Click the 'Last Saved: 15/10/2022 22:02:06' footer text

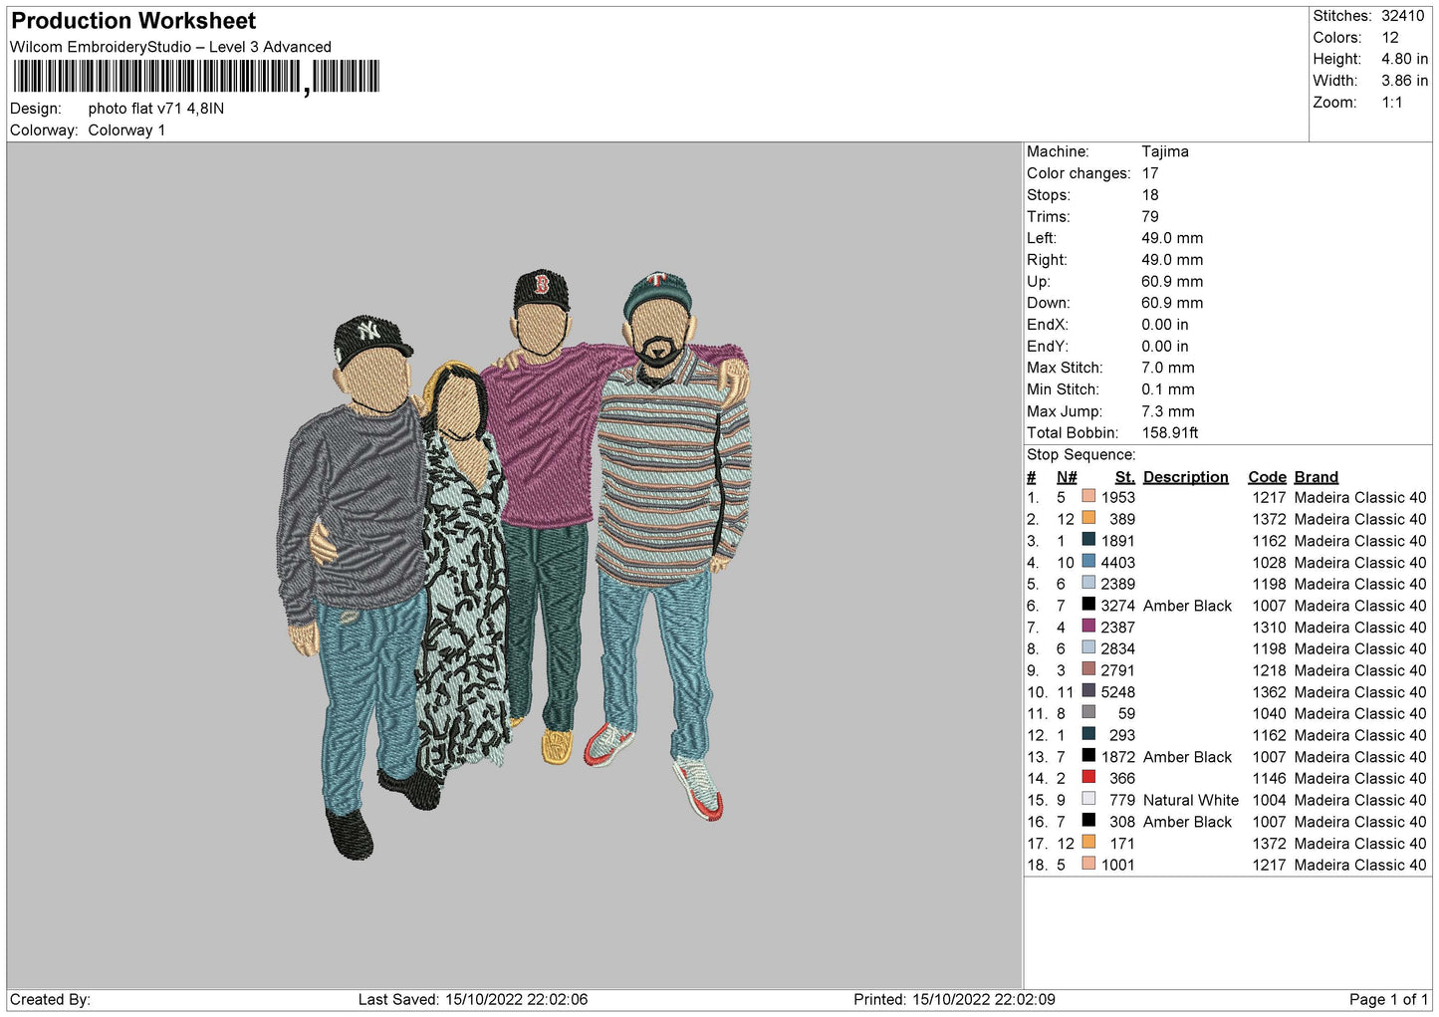click(473, 999)
